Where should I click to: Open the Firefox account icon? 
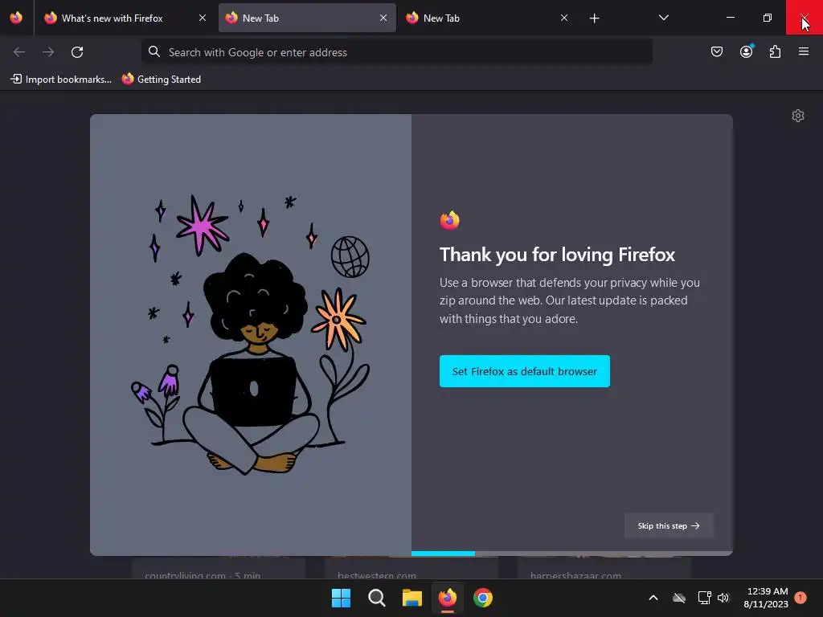[x=746, y=51]
